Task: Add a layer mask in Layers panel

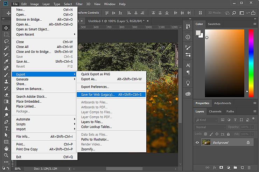Action: tap(221, 167)
